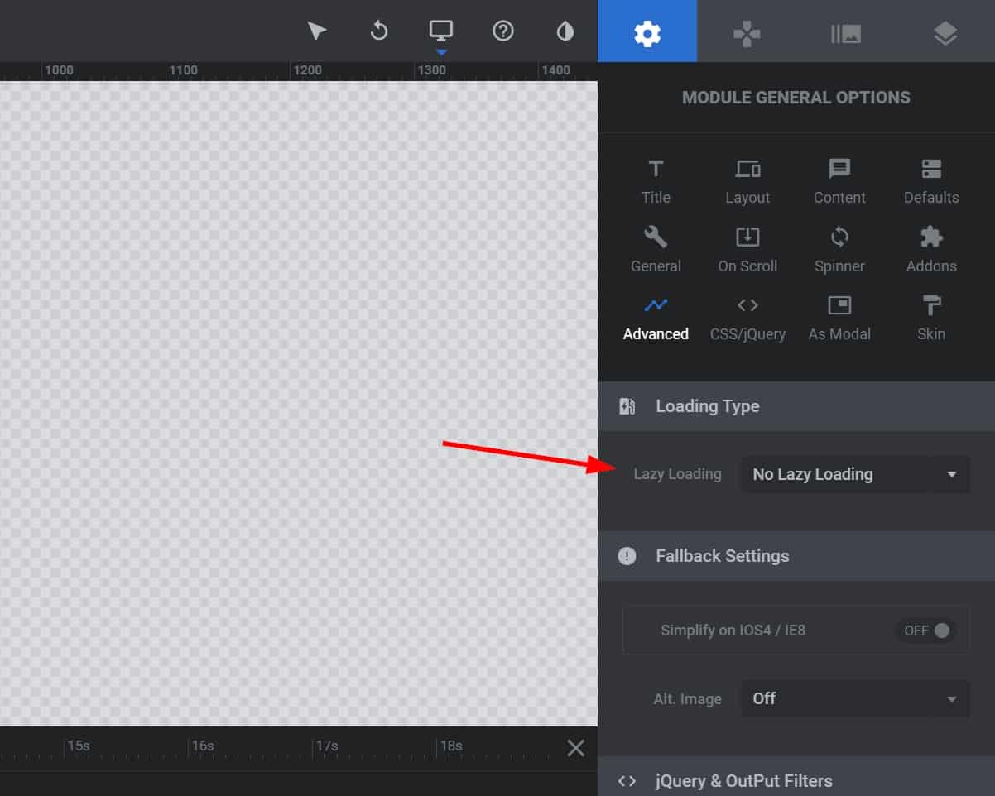
Task: Switch to the slide options tab
Action: [x=846, y=33]
